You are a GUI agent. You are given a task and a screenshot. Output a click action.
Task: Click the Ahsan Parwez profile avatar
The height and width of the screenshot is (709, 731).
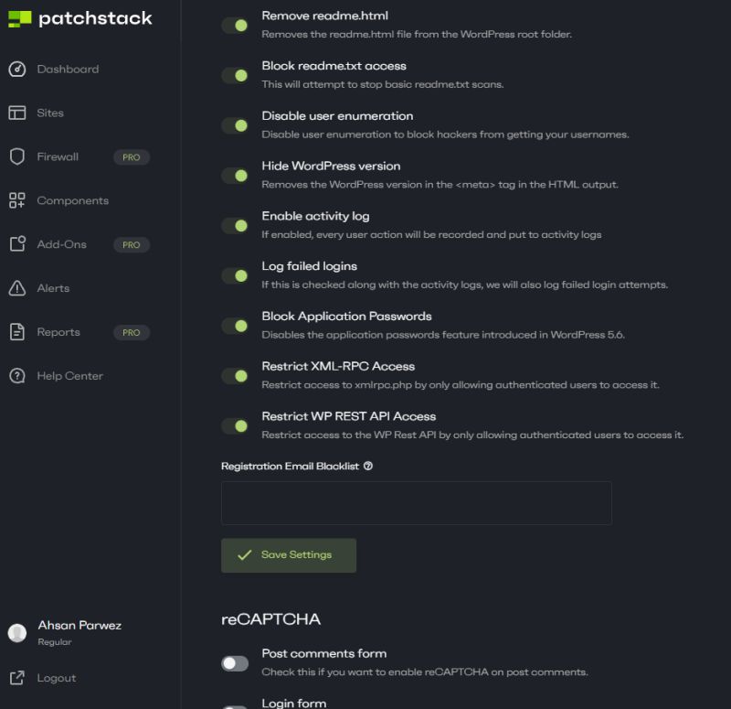16,633
